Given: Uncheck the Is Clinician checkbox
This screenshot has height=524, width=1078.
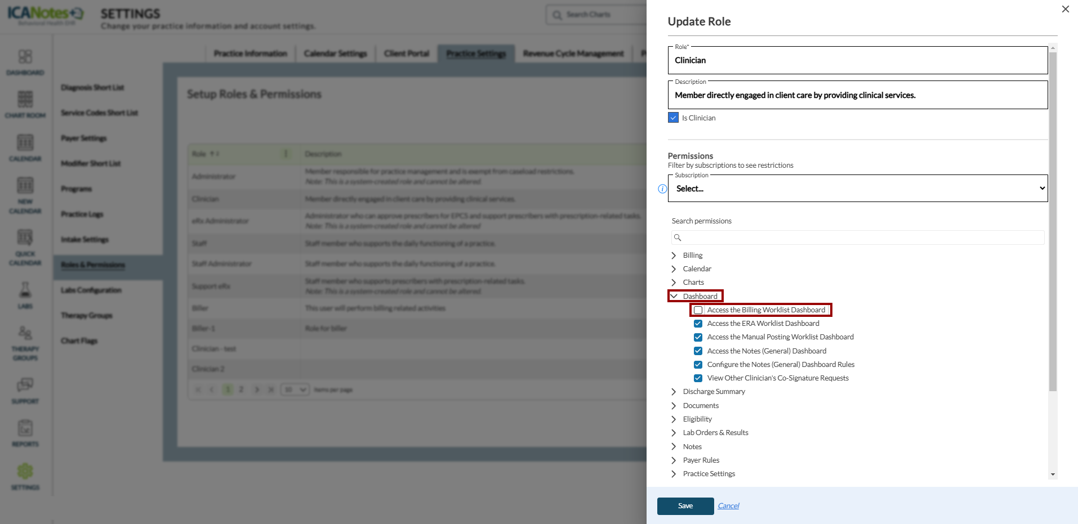Looking at the screenshot, I should 673,118.
